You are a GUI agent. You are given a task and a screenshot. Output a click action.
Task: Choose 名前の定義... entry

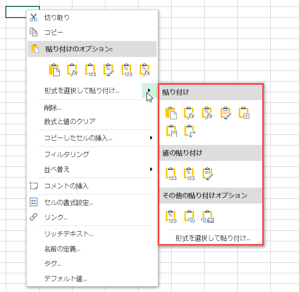coord(62,249)
